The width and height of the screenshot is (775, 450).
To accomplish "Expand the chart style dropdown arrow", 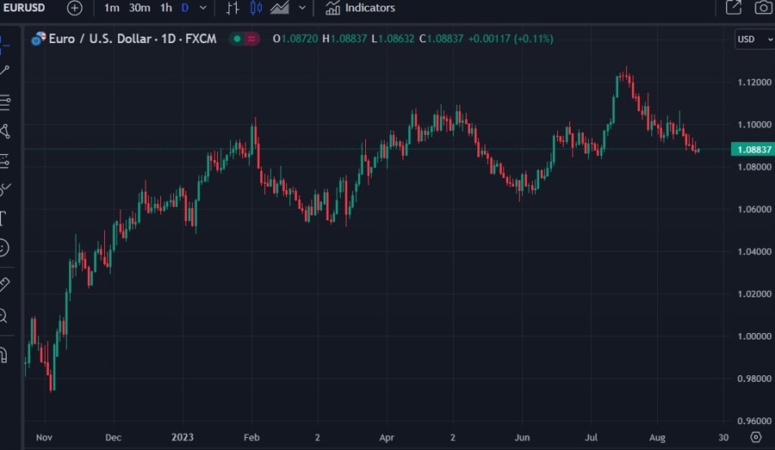I will click(x=302, y=8).
